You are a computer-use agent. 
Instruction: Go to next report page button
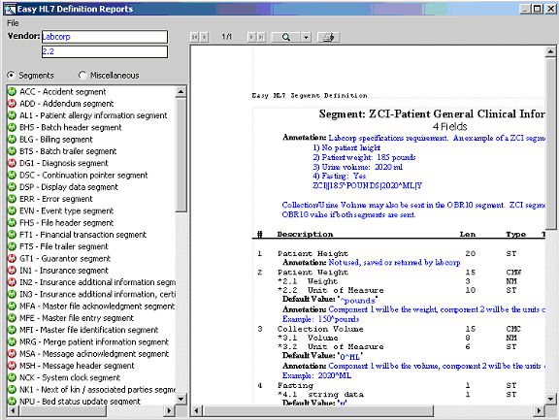252,37
